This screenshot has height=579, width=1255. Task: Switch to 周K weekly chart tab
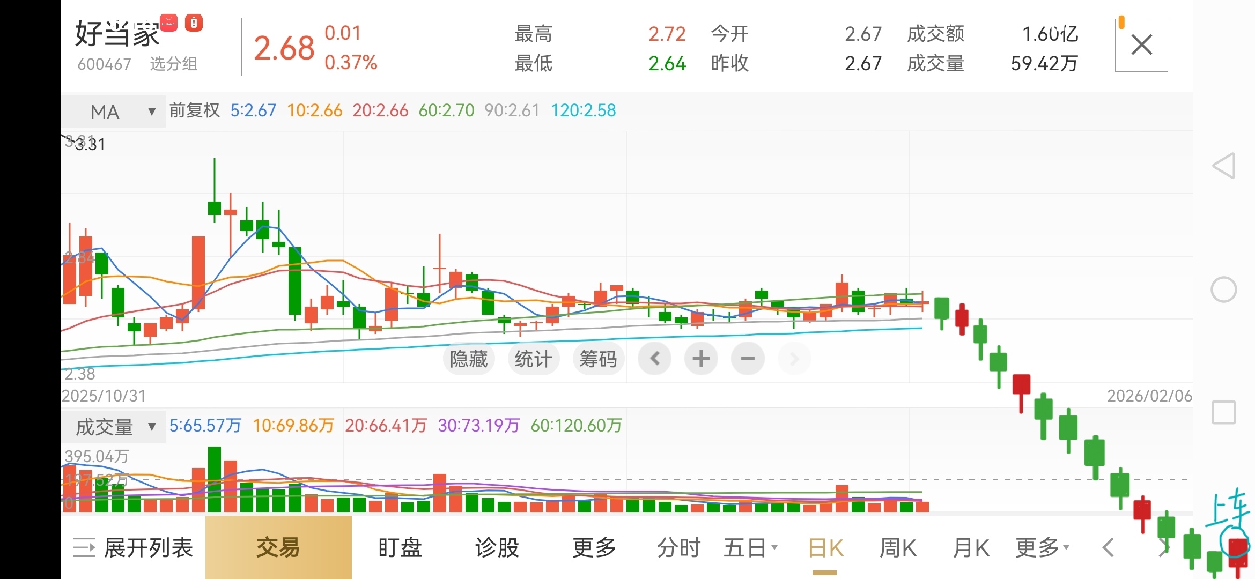click(898, 547)
